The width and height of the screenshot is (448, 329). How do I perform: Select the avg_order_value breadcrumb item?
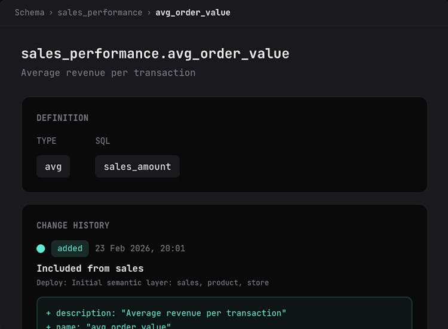click(x=193, y=13)
